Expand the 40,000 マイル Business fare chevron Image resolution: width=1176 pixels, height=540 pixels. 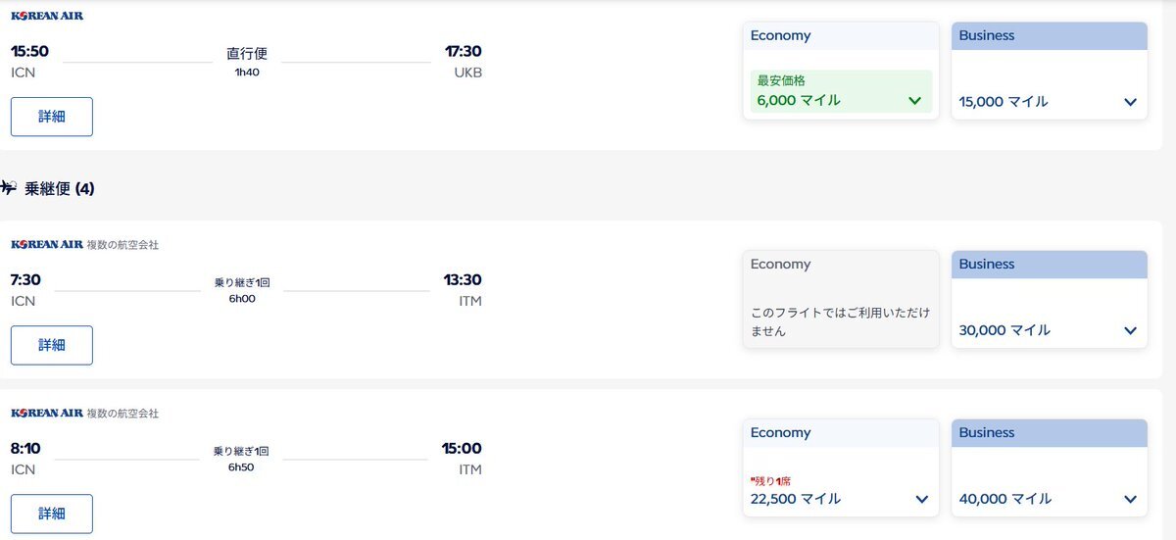[1130, 500]
